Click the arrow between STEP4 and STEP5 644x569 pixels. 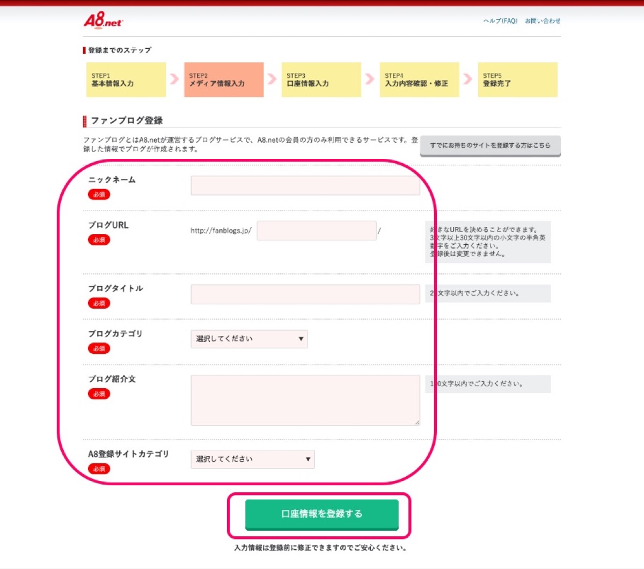click(x=468, y=79)
